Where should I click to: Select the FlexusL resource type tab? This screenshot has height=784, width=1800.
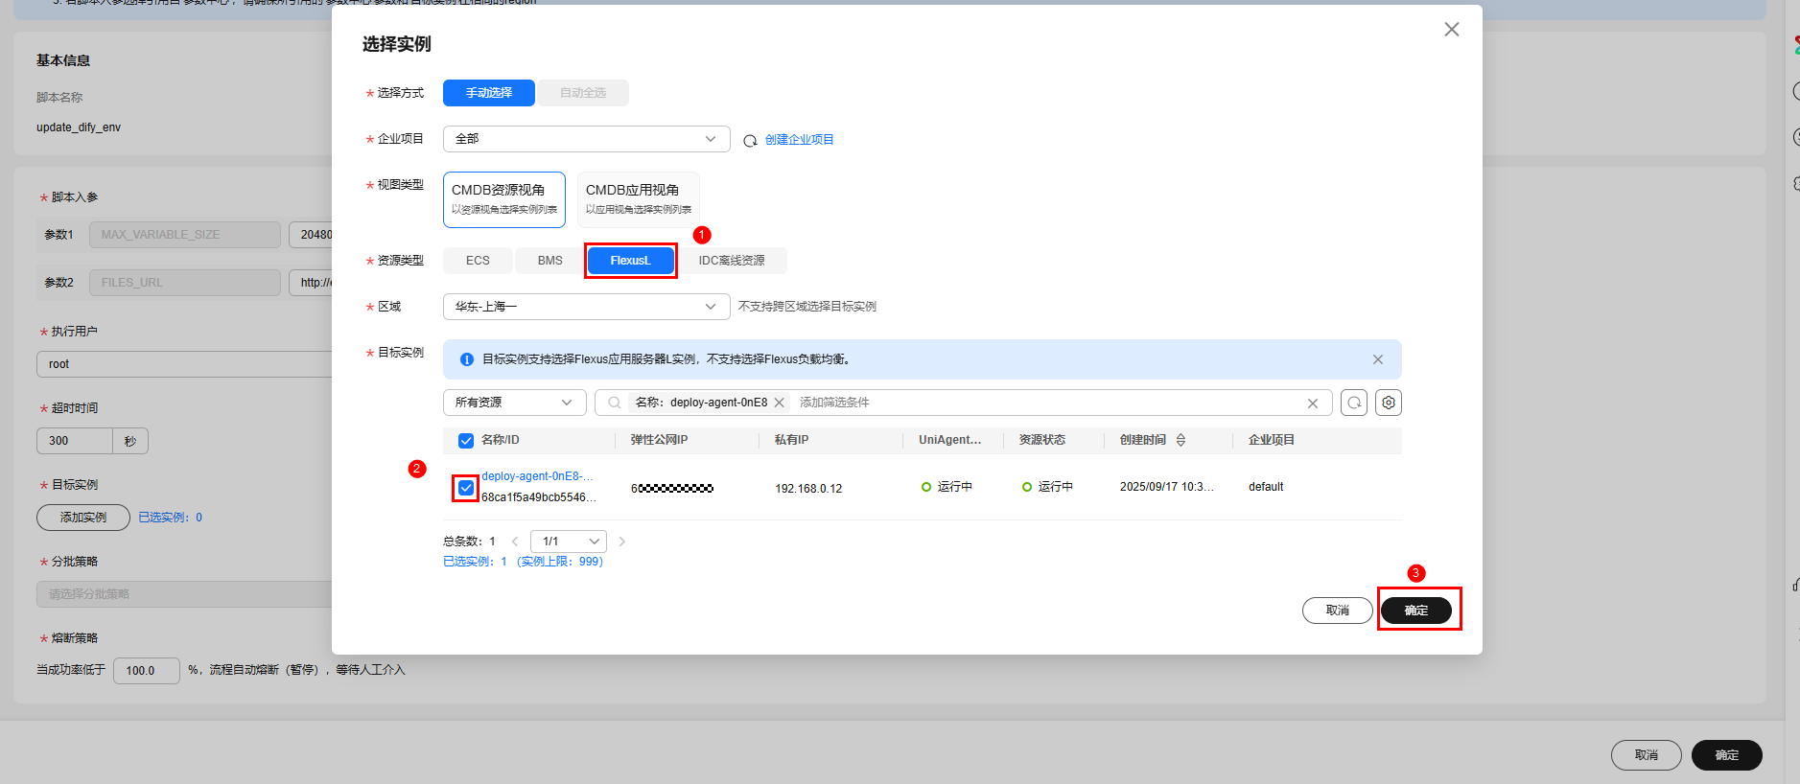631,261
